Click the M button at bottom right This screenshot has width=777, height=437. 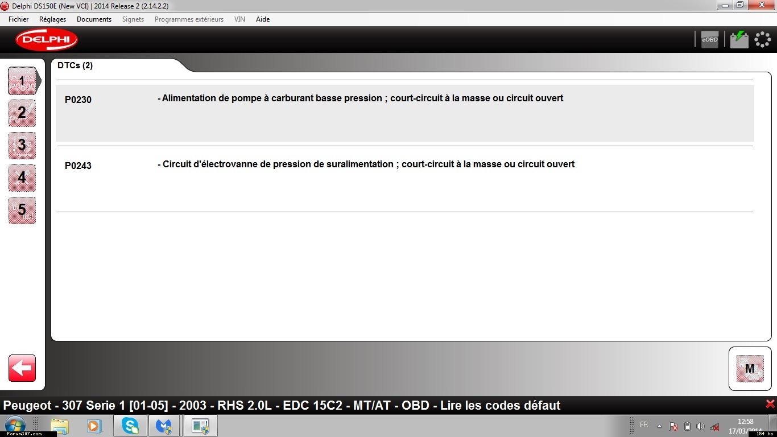(750, 369)
